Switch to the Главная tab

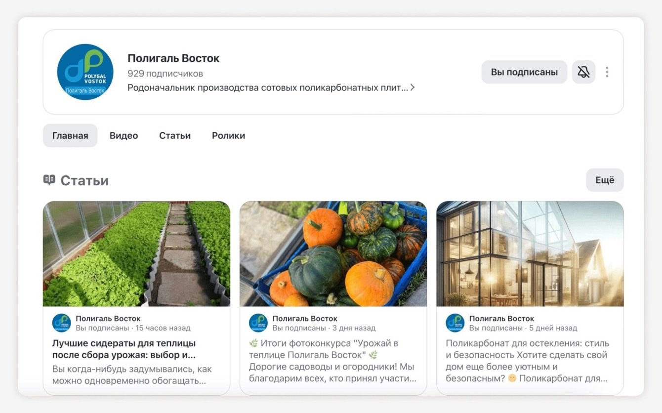point(70,135)
